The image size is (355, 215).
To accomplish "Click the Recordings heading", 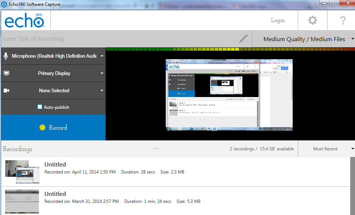I will [18, 149].
